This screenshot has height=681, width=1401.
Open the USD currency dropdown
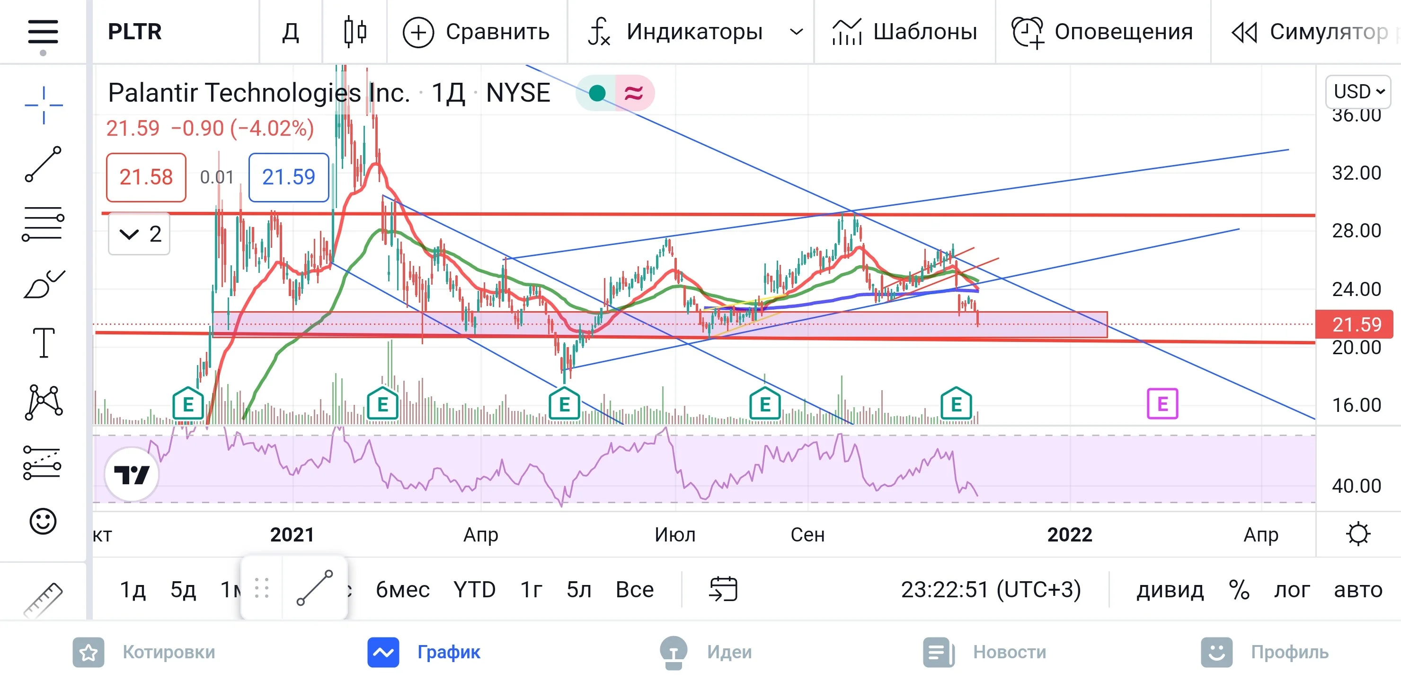pos(1358,91)
